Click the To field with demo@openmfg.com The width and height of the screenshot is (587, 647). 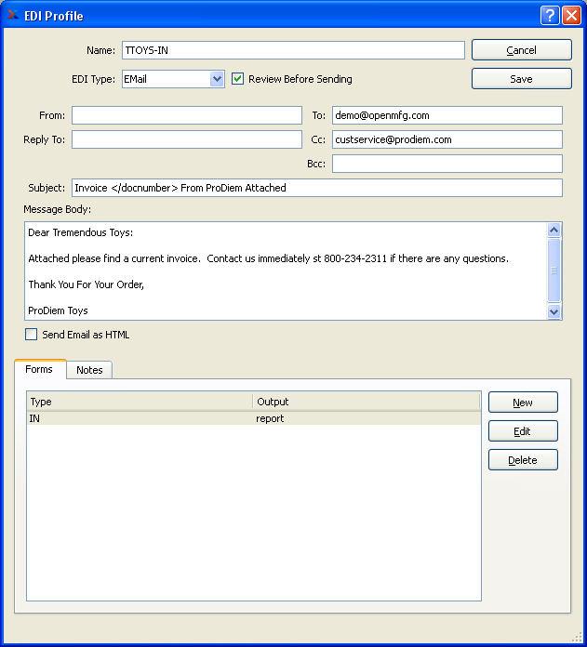click(x=447, y=115)
